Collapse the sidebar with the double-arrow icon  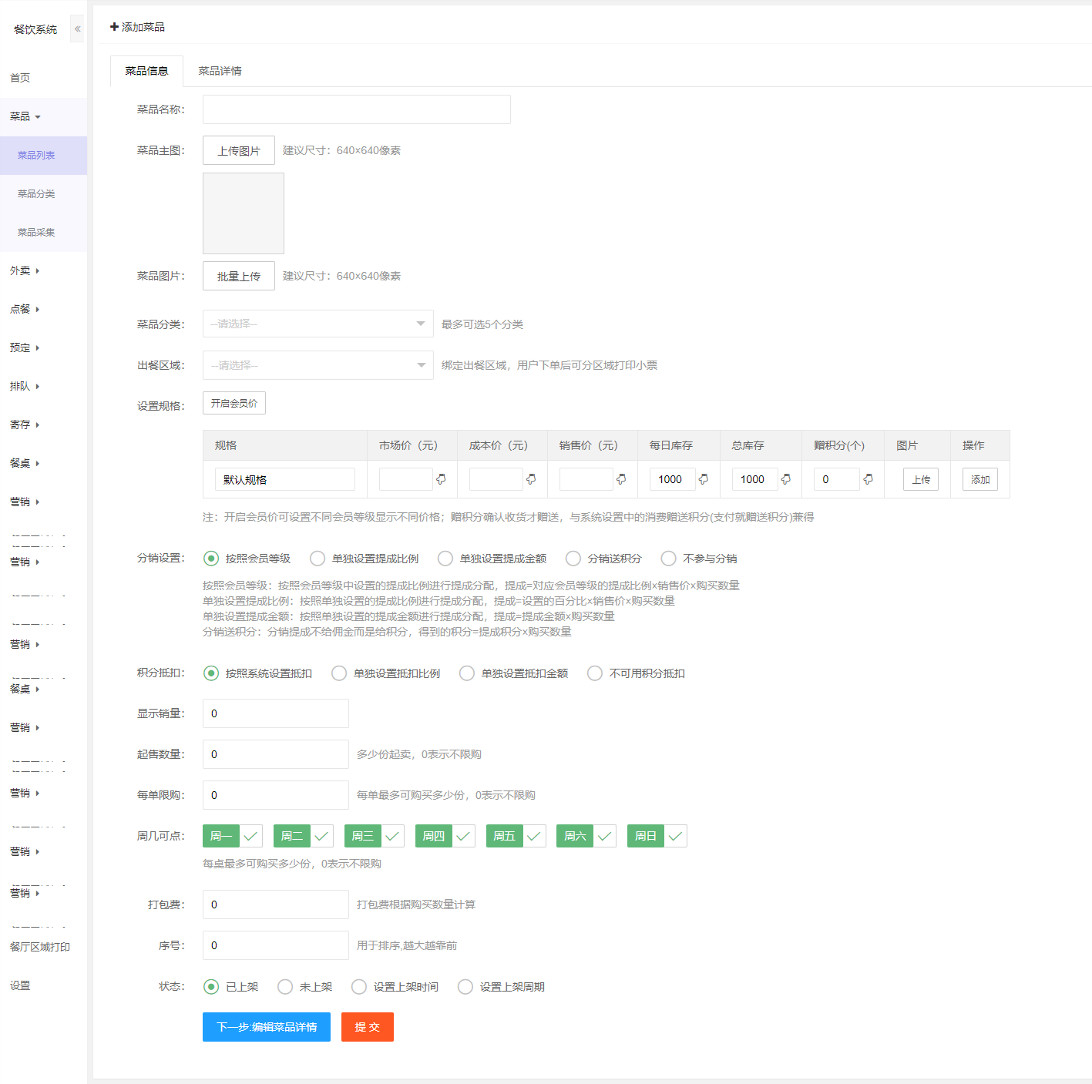point(77,29)
